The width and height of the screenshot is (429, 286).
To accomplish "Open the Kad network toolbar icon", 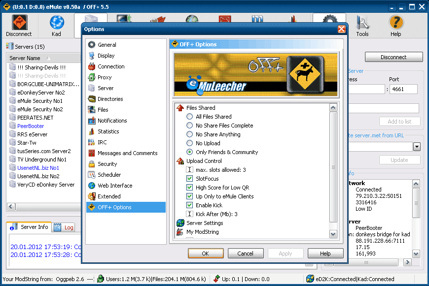I will [57, 26].
